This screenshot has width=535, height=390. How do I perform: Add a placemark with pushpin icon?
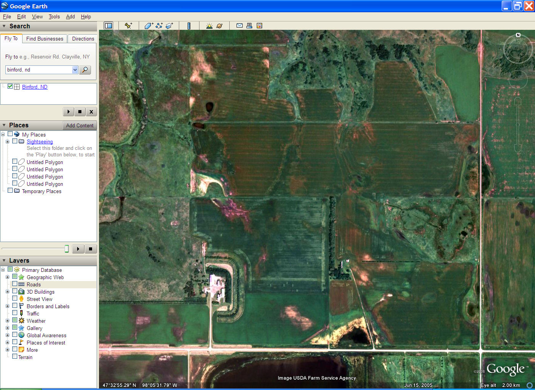coord(128,26)
